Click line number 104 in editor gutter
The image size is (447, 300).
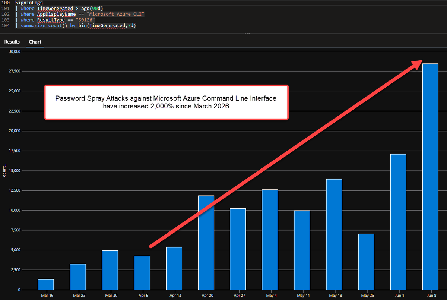pyautogui.click(x=6, y=26)
